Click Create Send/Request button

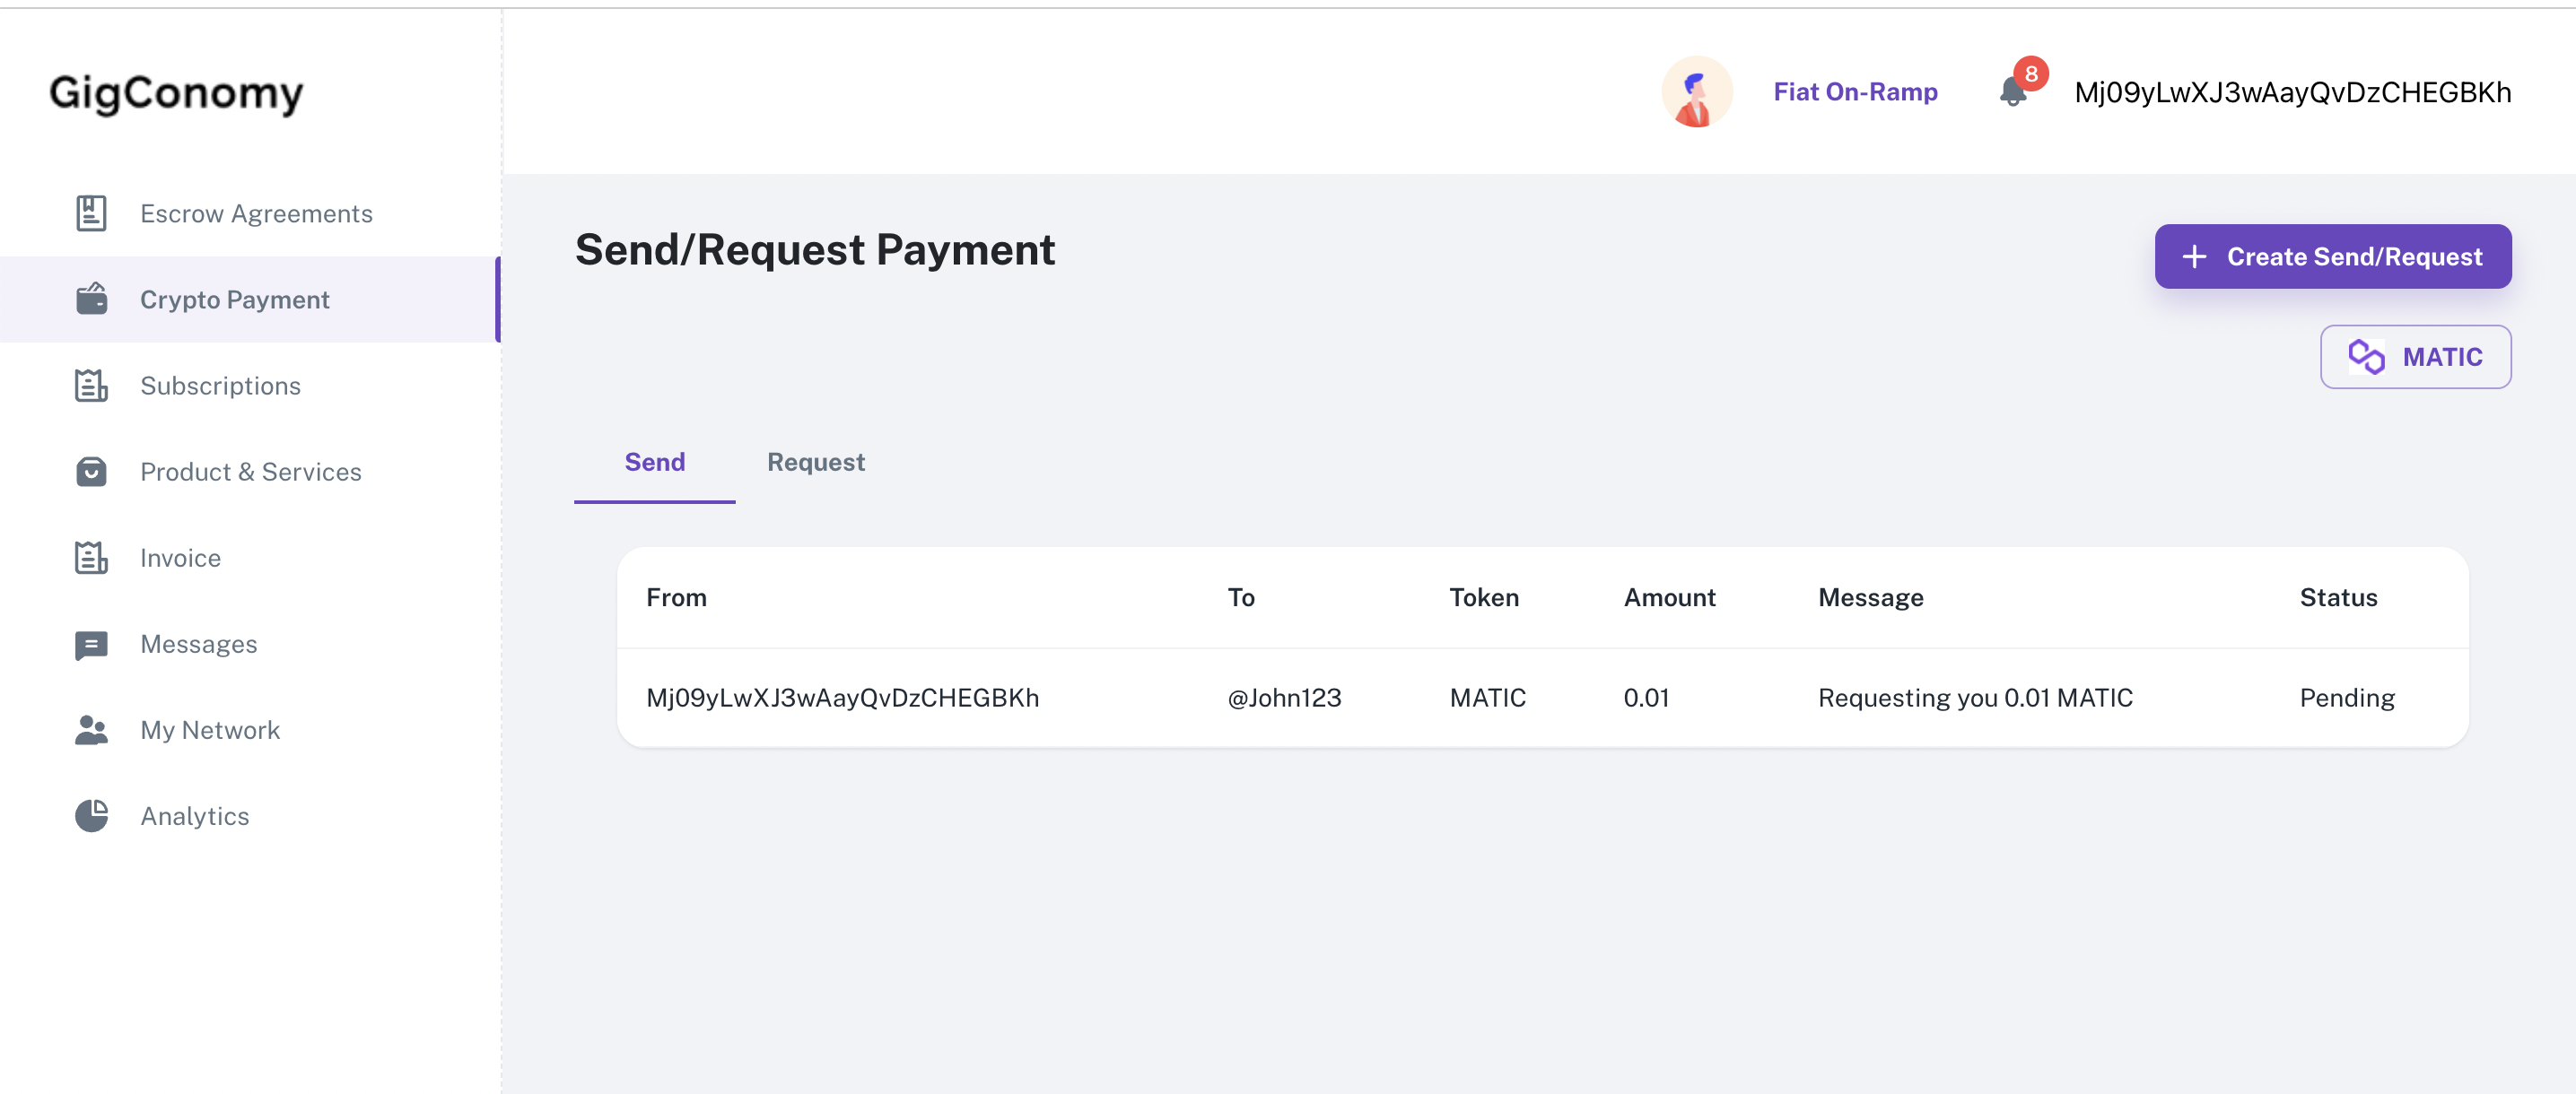[2331, 256]
